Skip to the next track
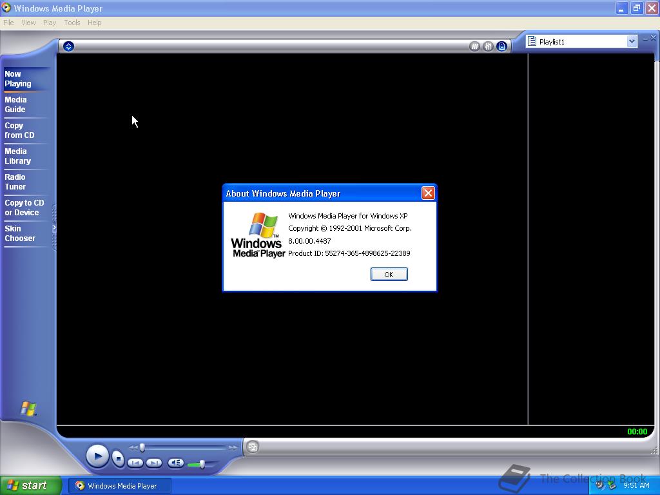The width and height of the screenshot is (660, 495). click(x=154, y=463)
